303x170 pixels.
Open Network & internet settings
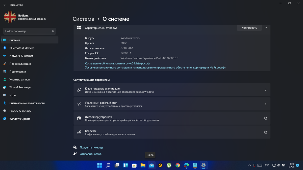(x=30, y=56)
